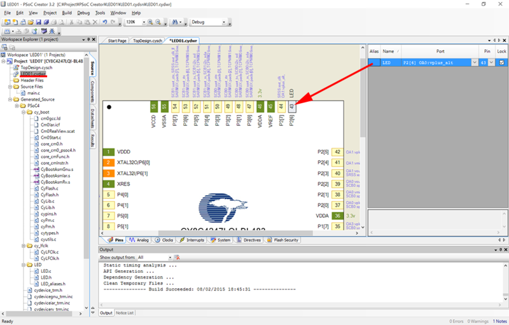Collapse the cy_lfclk folder
Image resolution: width=509 pixels, height=325 pixels.
(x=24, y=245)
